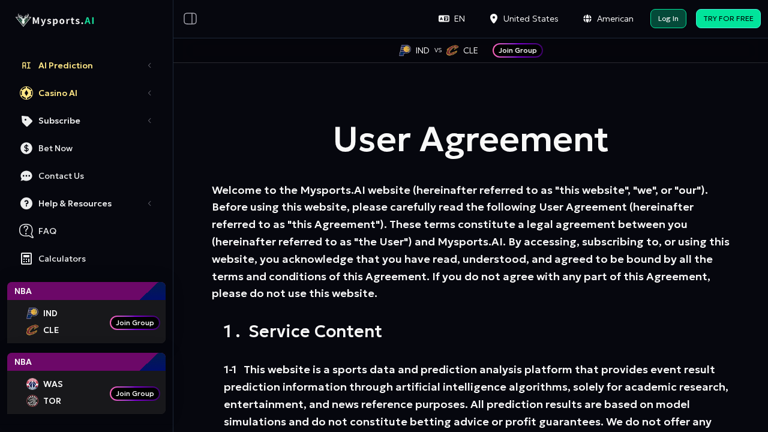The height and width of the screenshot is (432, 768).
Task: Click the TRY FOR FREE button
Action: [728, 19]
